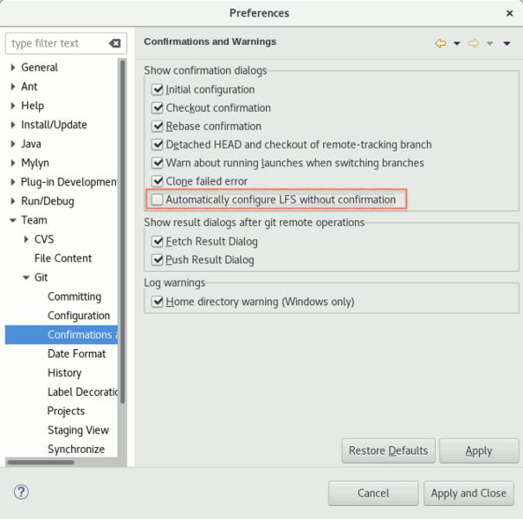Click the forward navigation arrow icon
Screen dimensions: 523x519
pos(474,43)
